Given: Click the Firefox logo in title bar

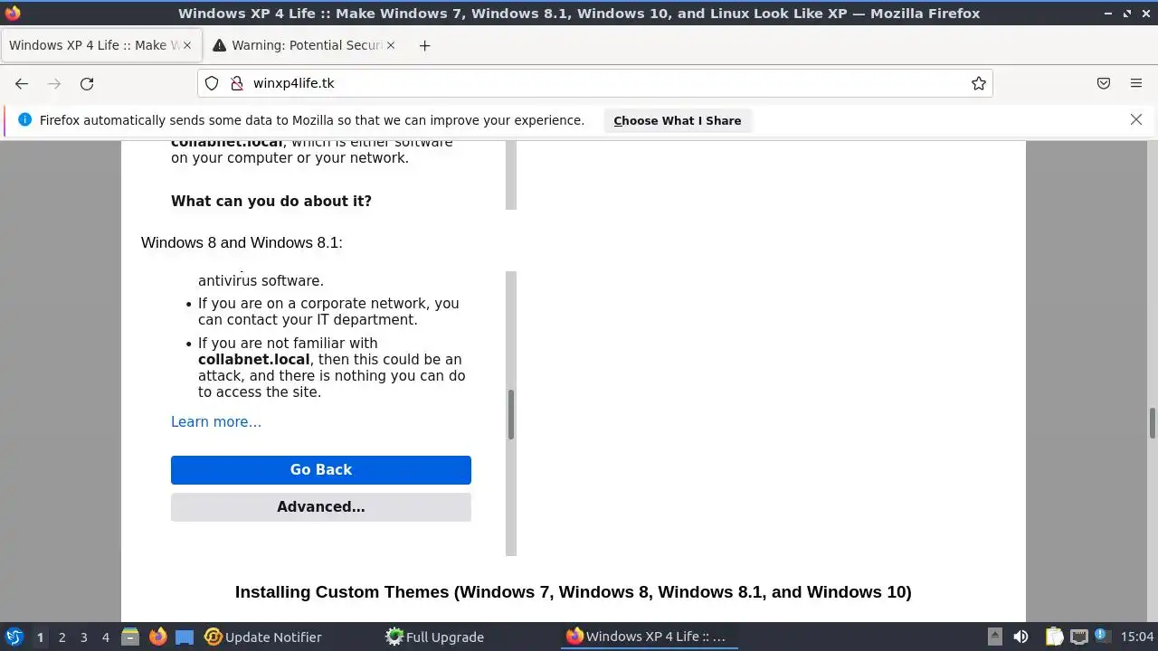Looking at the screenshot, I should point(13,13).
